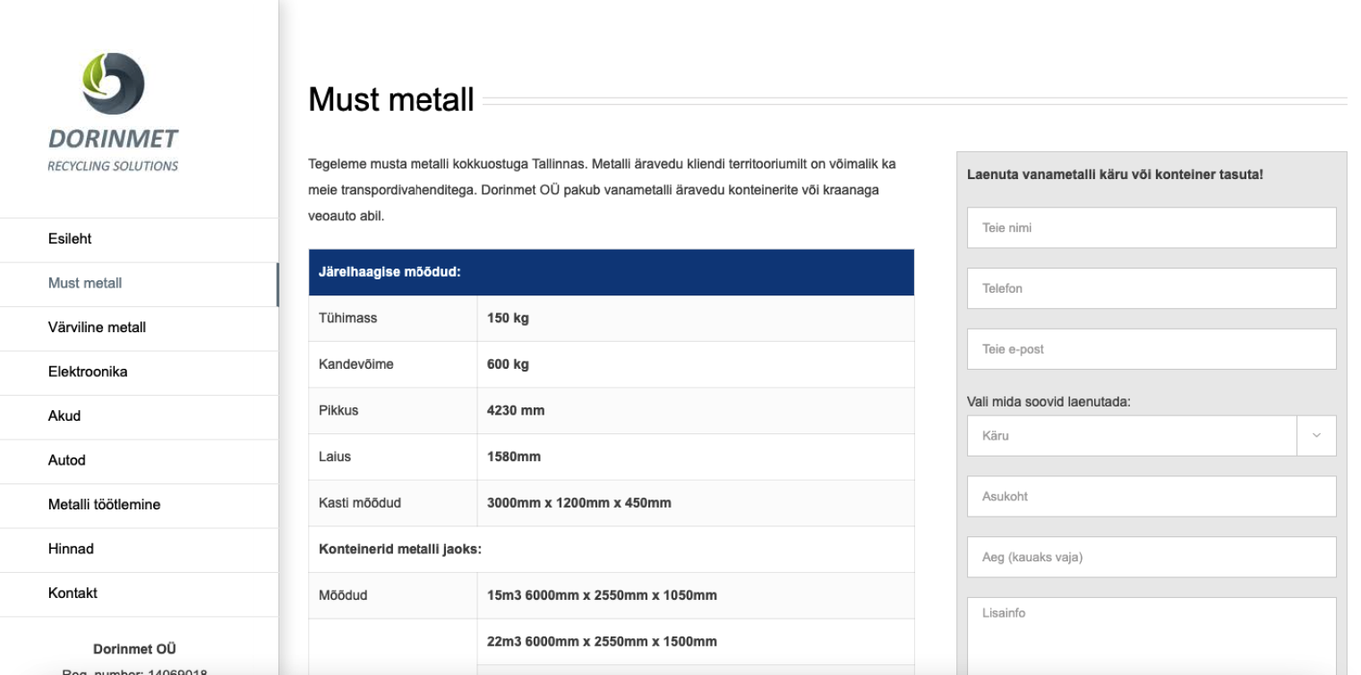This screenshot has width=1361, height=675.
Task: Expand the Käru dropdown arrow
Action: (1316, 436)
